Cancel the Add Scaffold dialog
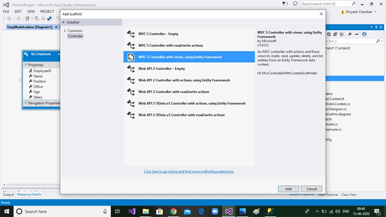This screenshot has width=386, height=217. [311, 189]
